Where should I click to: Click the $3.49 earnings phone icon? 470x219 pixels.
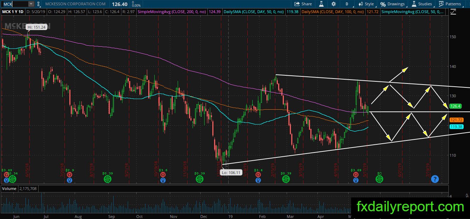pyautogui.click(x=6, y=175)
